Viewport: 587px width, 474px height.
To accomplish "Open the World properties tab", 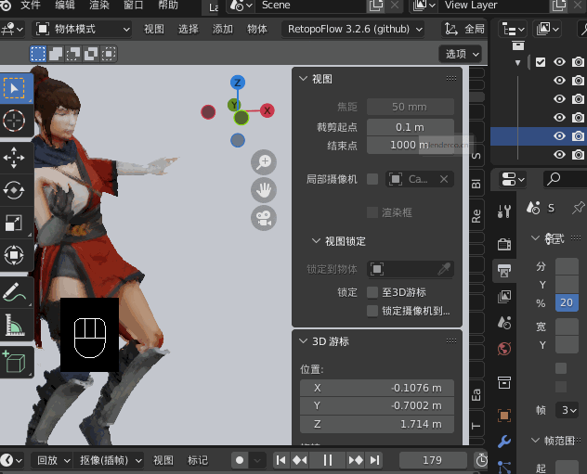I will (x=504, y=349).
